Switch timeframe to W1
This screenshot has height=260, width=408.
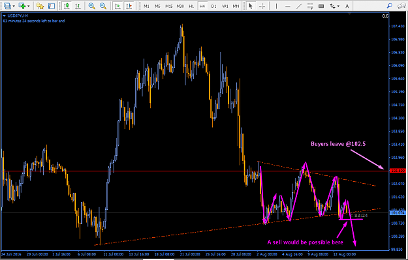point(225,6)
